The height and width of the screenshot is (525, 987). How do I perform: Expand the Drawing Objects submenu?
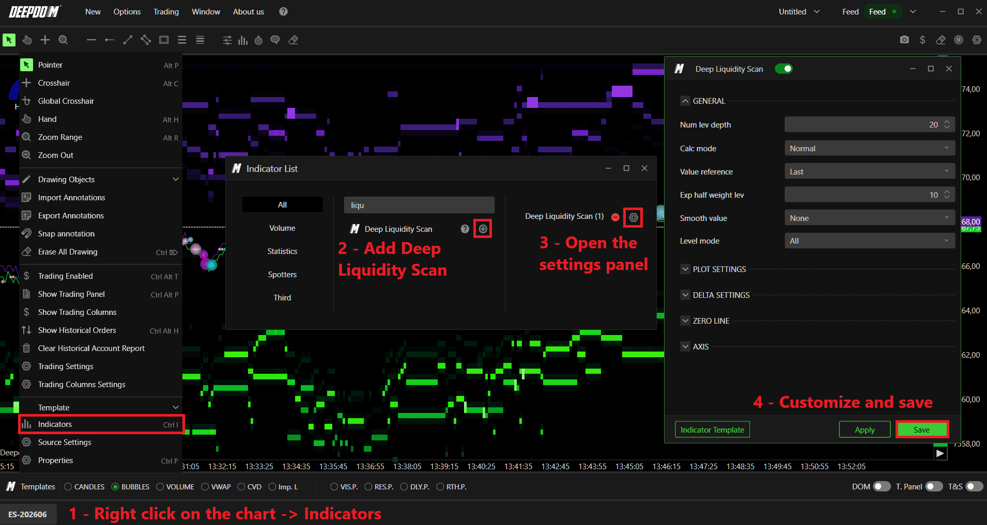pyautogui.click(x=101, y=179)
